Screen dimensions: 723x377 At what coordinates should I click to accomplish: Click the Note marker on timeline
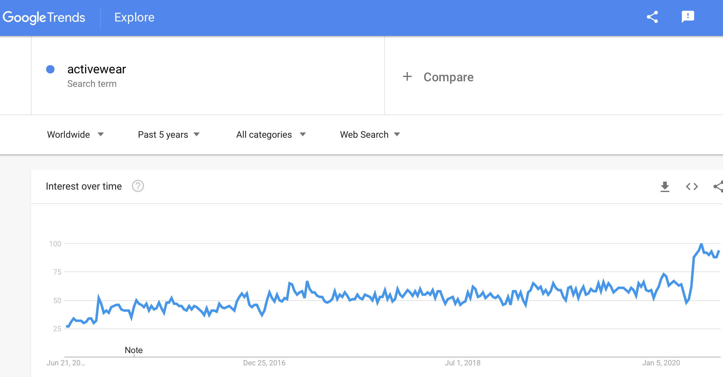pos(134,350)
